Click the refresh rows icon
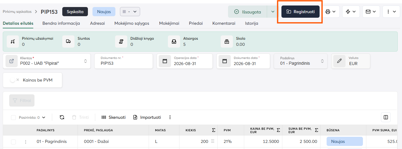Viewport: 402px width, 149px height. (62, 117)
